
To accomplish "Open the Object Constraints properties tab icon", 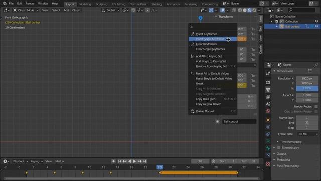I will point(268,134).
